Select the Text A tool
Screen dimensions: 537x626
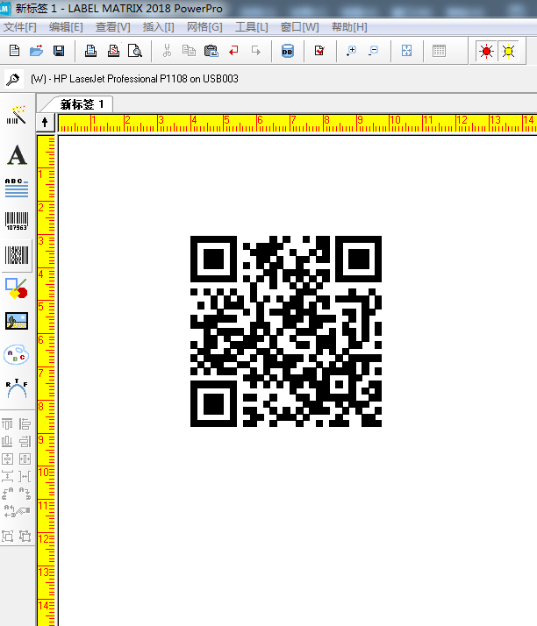pyautogui.click(x=17, y=155)
